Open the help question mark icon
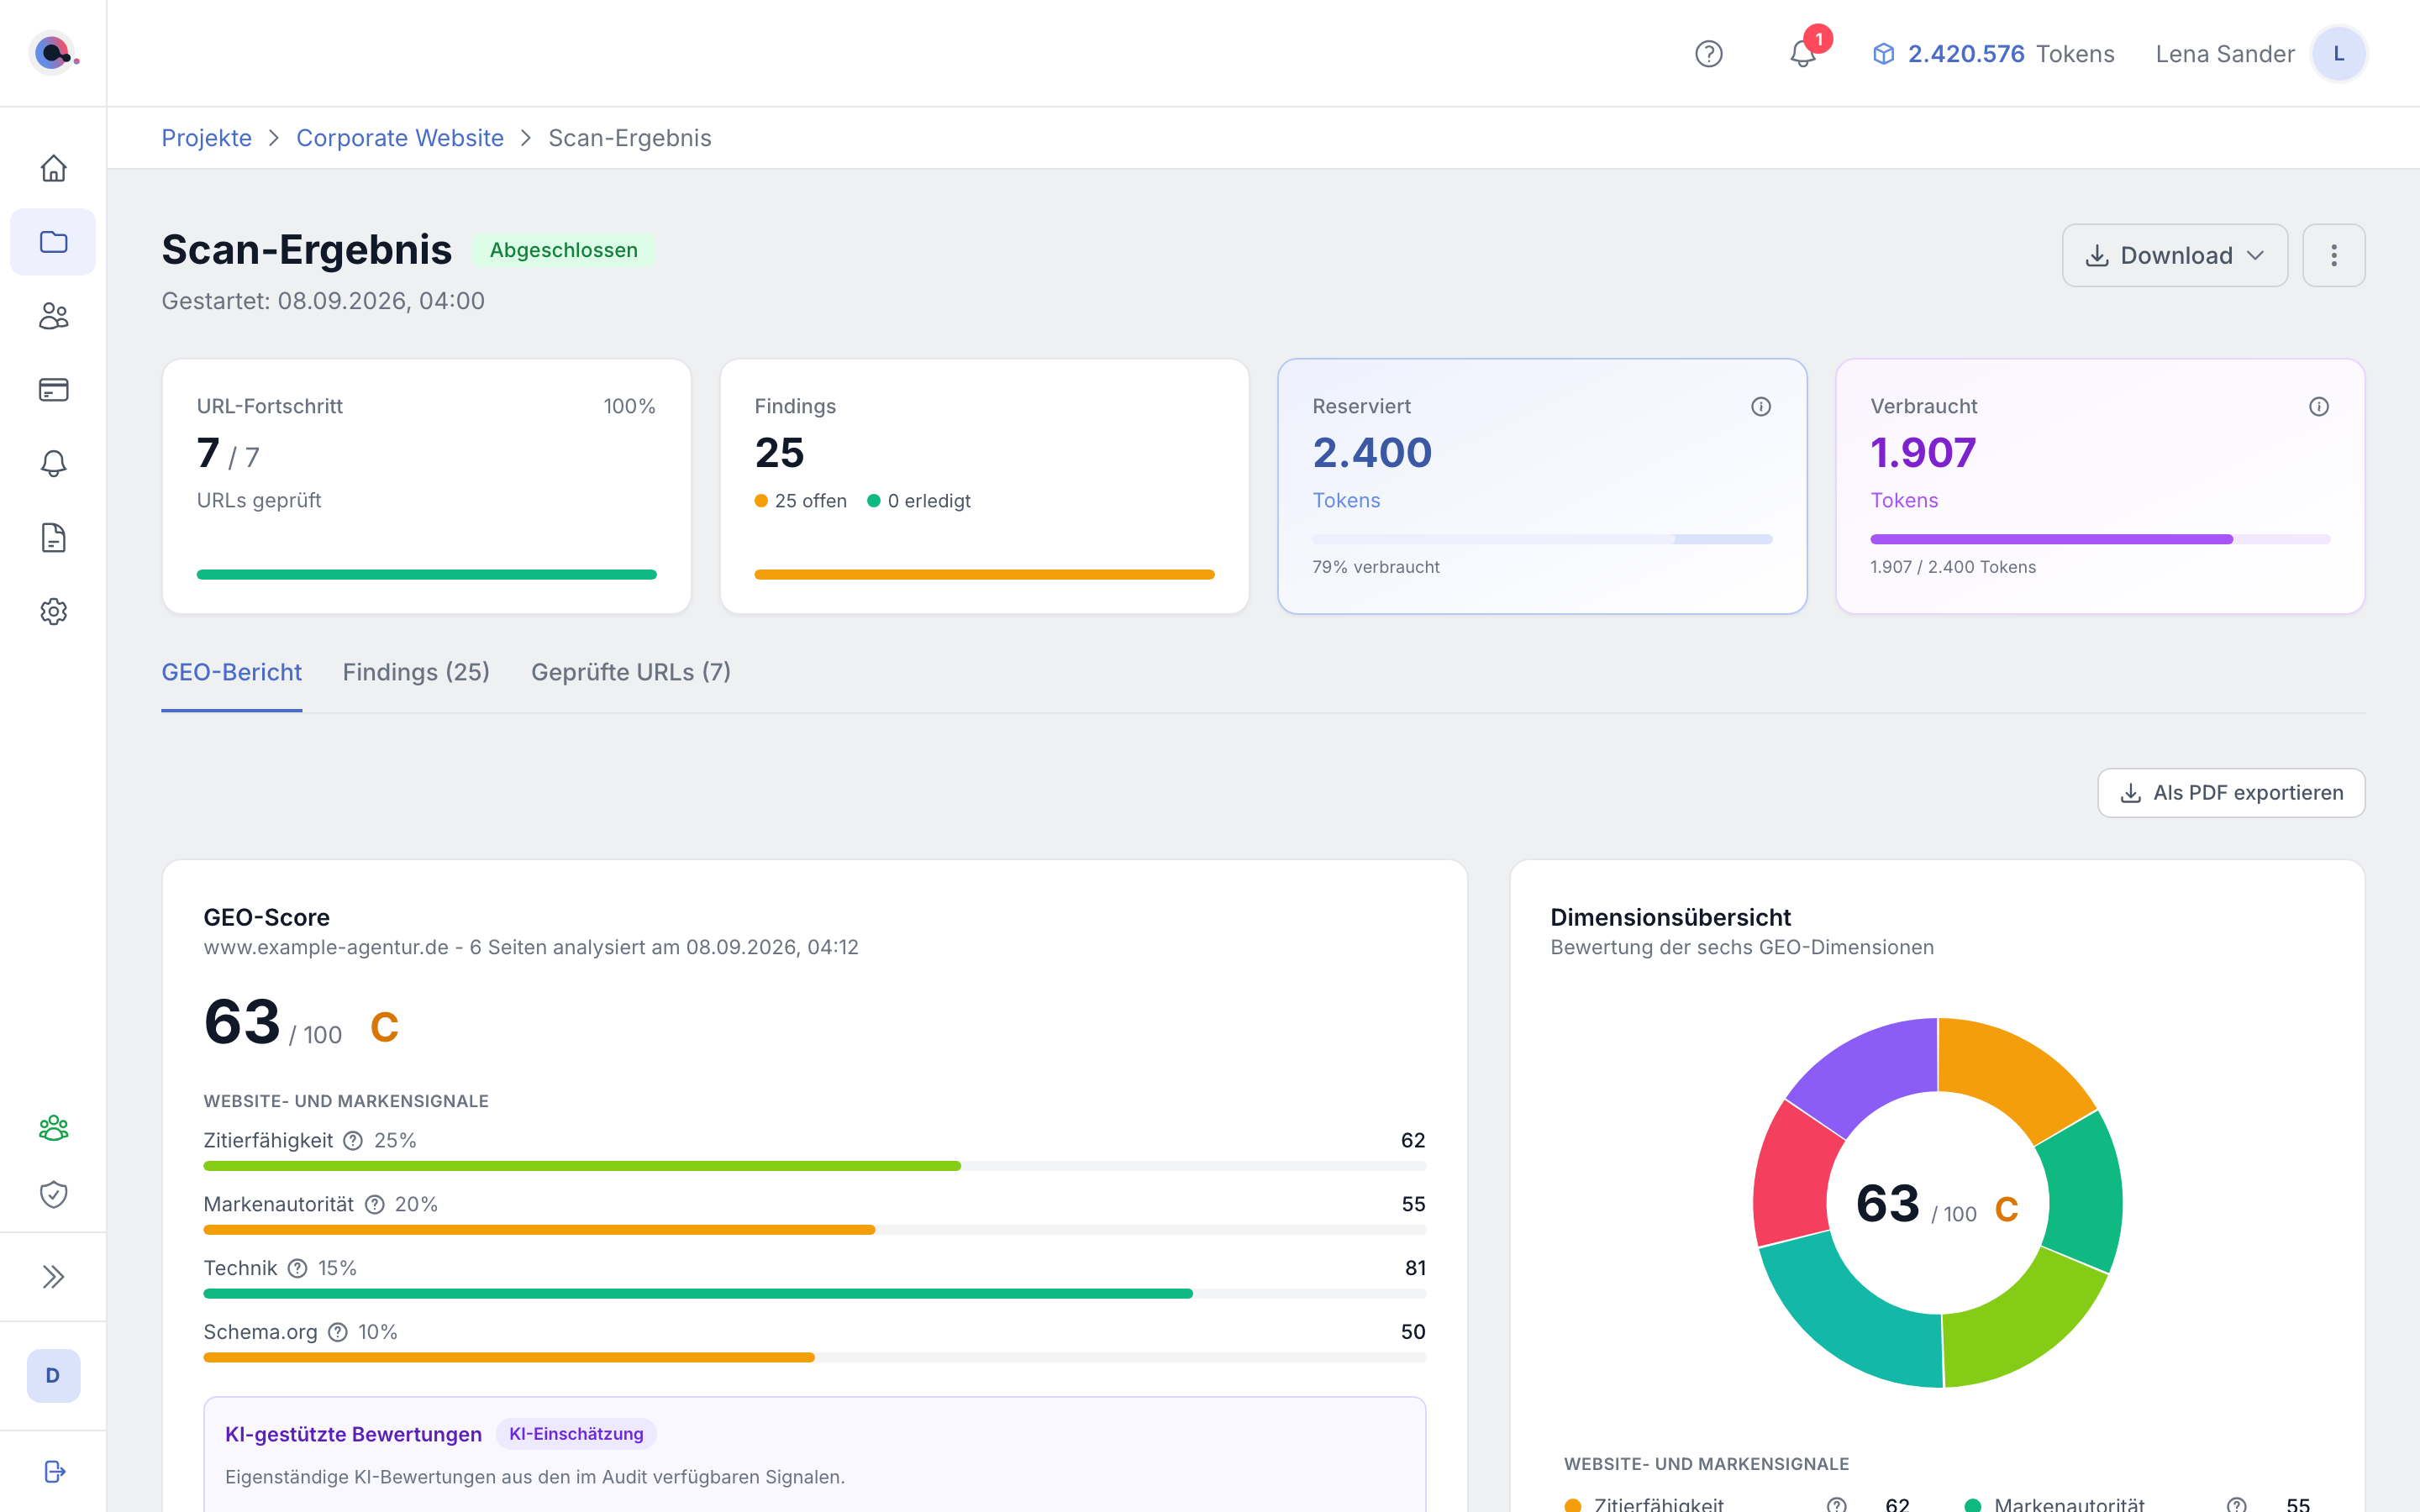This screenshot has height=1512, width=2420. point(1709,54)
